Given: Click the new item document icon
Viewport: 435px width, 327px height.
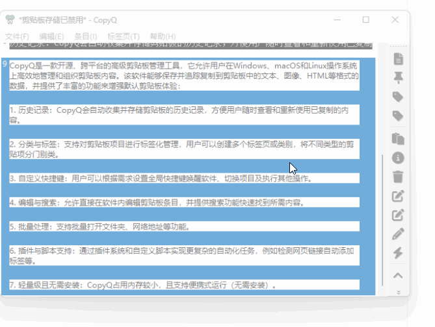Looking at the screenshot, I should [398, 58].
